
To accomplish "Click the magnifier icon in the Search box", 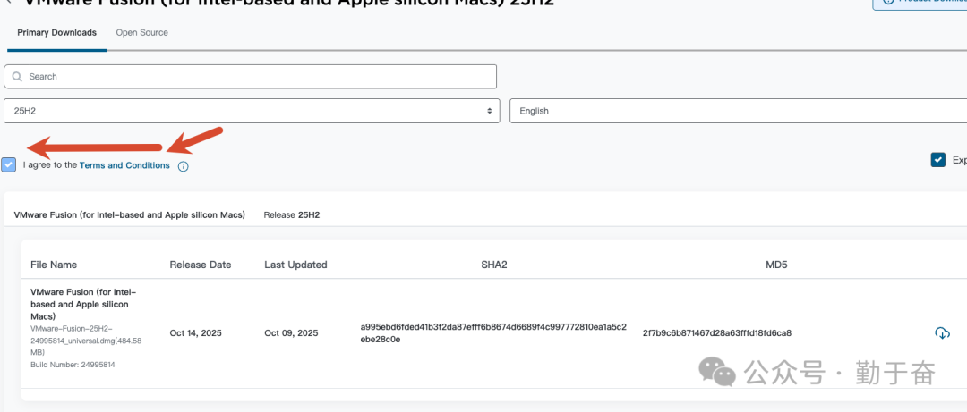I will pos(17,76).
